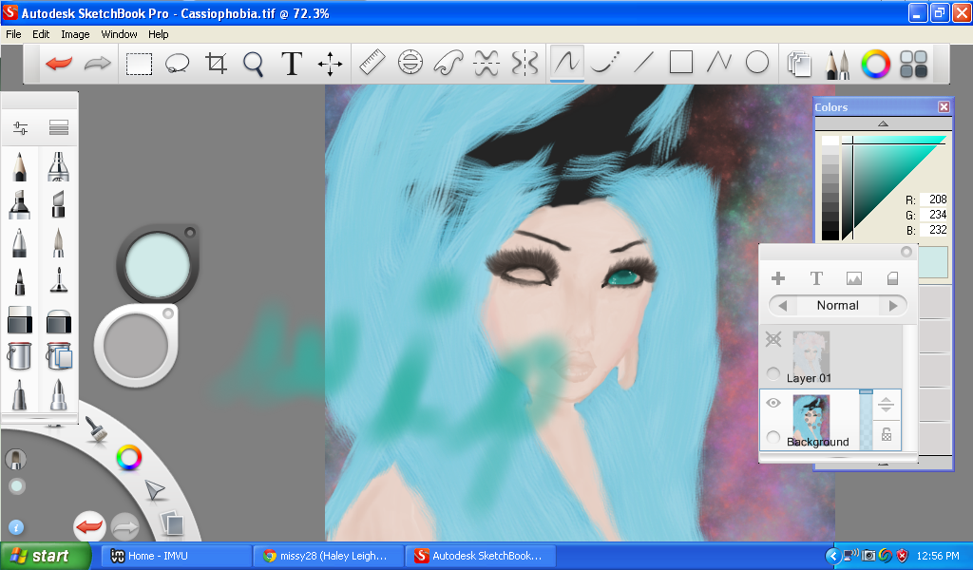The width and height of the screenshot is (973, 570).
Task: Enable the French Curve guide tool
Action: pos(448,63)
